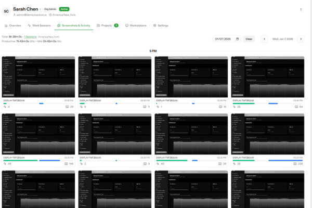Click the admin email address under Sarah Chen

point(31,15)
